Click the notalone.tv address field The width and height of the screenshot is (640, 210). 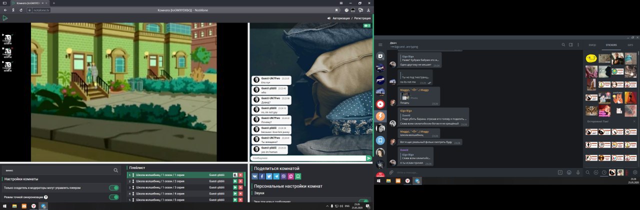point(42,9)
